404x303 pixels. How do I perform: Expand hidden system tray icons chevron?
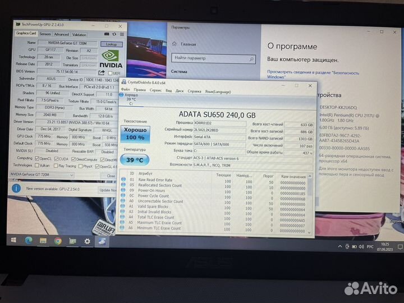[x=340, y=246]
